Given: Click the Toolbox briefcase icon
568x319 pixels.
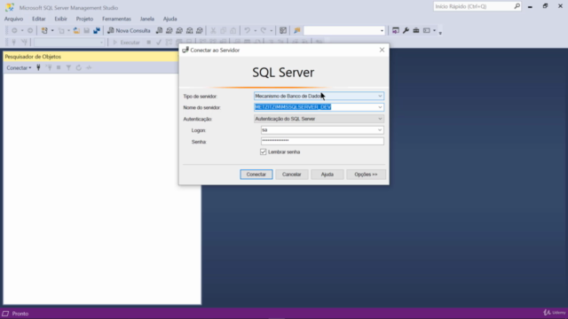Looking at the screenshot, I should click(x=416, y=31).
